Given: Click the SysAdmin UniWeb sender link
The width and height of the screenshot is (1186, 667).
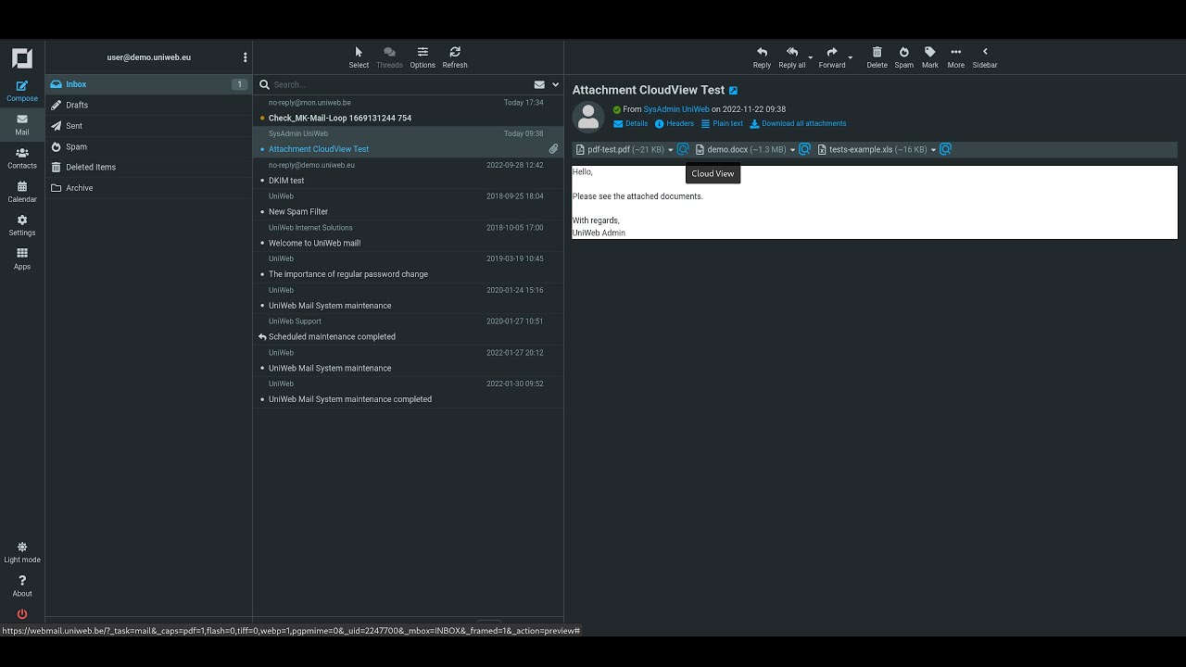Looking at the screenshot, I should tap(676, 109).
